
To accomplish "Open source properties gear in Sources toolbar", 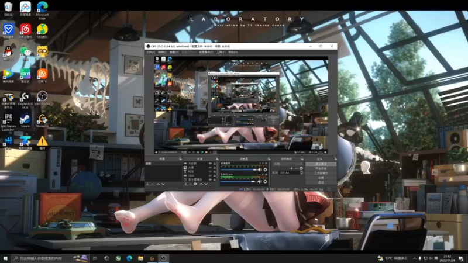I will coord(195,184).
